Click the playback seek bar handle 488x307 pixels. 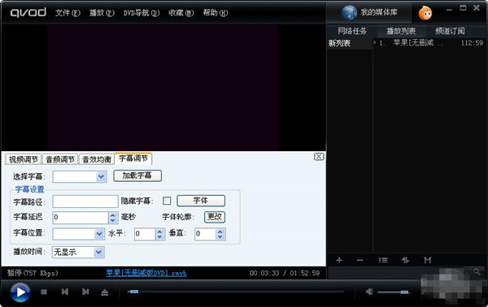click(134, 292)
